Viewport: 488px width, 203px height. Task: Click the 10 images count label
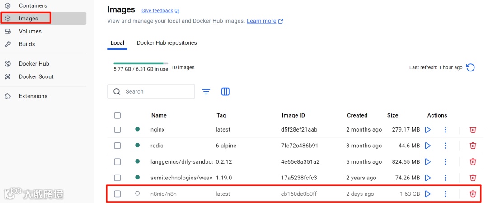click(x=183, y=67)
